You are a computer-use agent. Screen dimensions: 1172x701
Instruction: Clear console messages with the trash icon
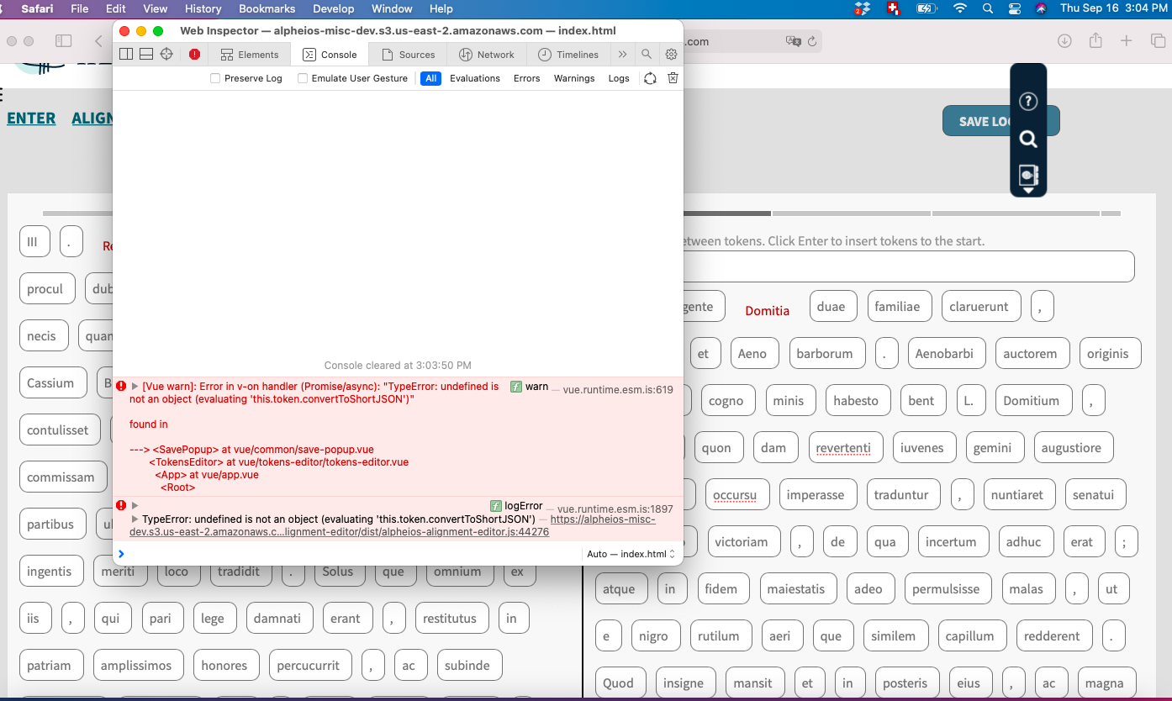[671, 77]
